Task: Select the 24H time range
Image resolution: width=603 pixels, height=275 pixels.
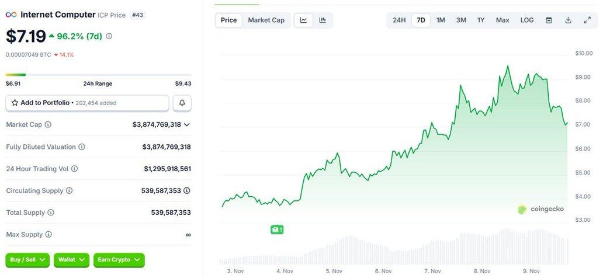Action: tap(399, 20)
